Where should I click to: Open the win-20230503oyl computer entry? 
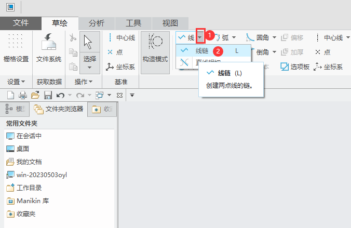click(x=37, y=175)
